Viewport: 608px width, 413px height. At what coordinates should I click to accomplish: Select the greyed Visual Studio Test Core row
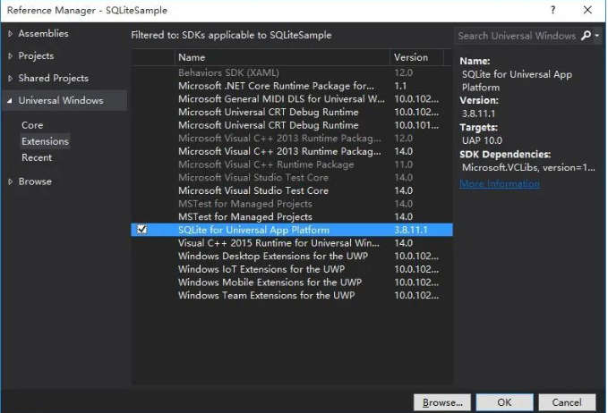point(292,178)
